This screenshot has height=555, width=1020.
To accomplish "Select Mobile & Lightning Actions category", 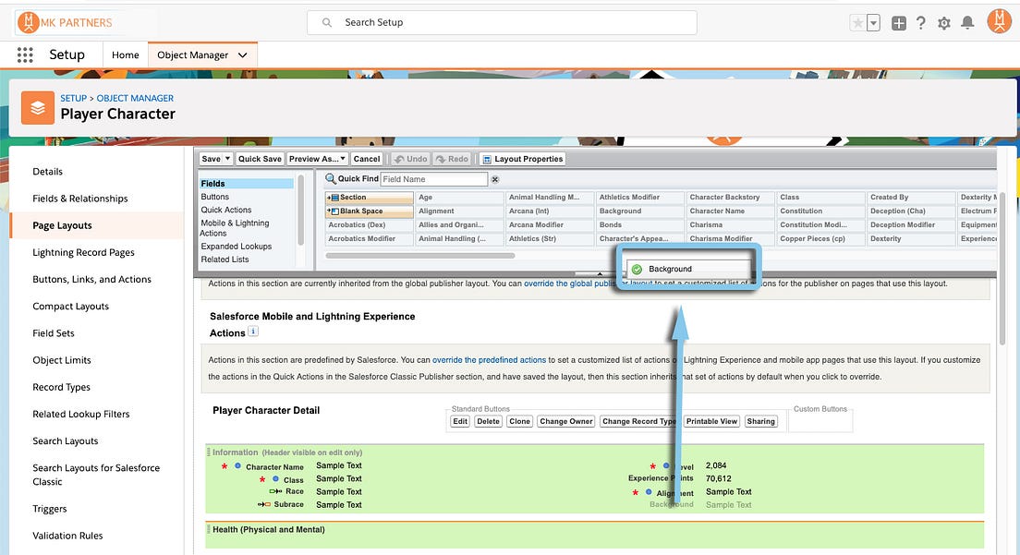I will 234,228.
